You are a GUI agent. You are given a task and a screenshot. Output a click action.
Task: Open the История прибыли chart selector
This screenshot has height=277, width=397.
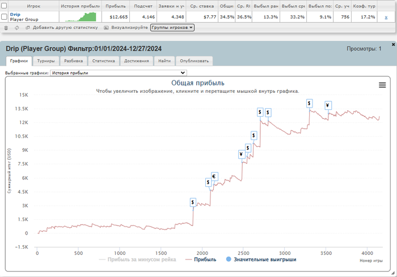119,73
